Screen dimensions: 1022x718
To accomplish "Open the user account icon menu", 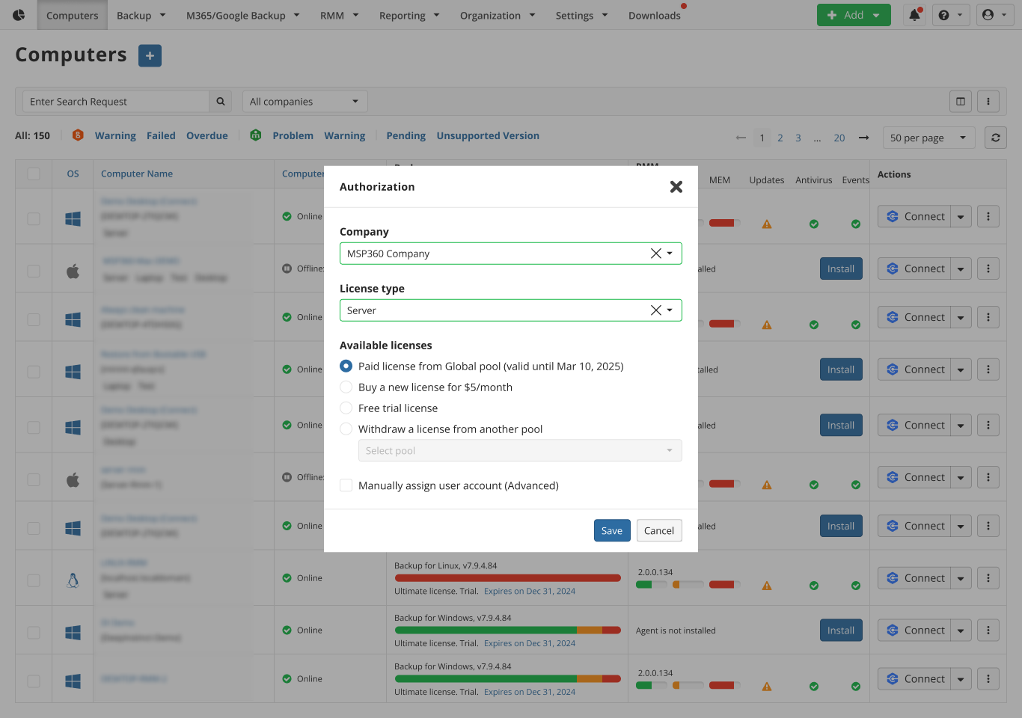I will (x=995, y=15).
